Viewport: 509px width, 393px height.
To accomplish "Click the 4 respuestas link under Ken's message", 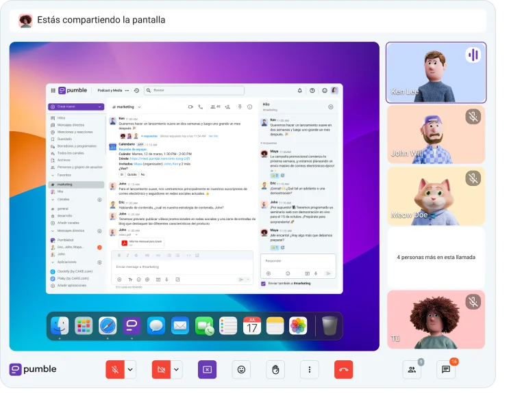I will coord(149,136).
